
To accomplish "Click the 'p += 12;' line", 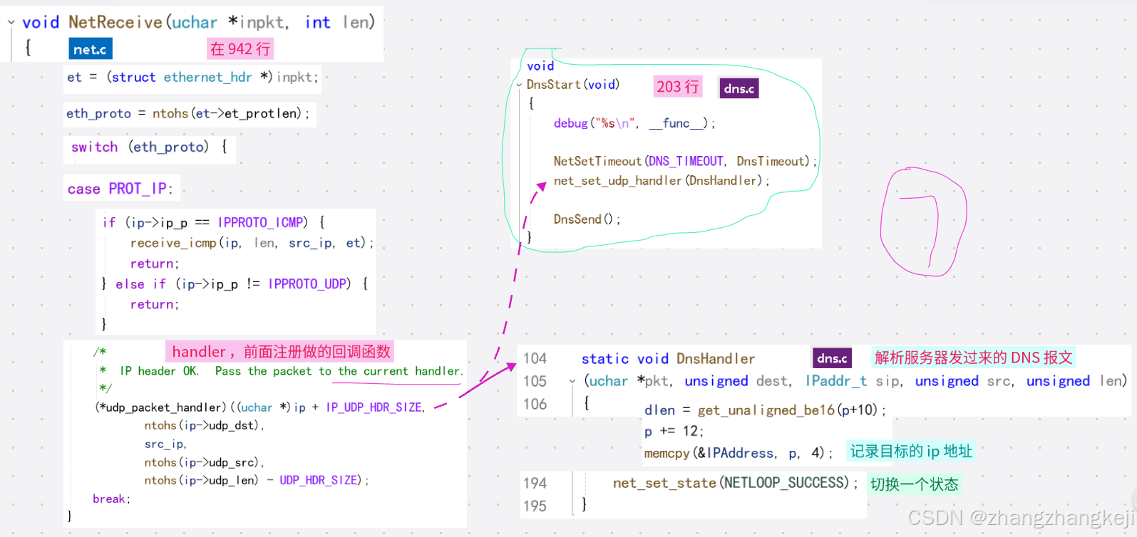I will click(x=674, y=431).
